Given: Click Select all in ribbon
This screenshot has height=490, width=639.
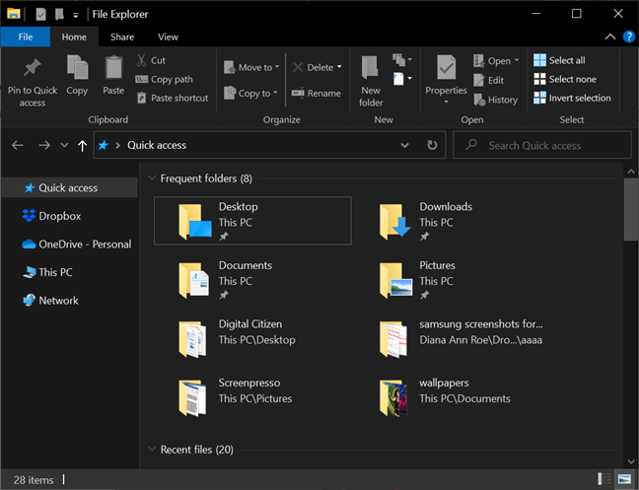Looking at the screenshot, I should [x=559, y=60].
